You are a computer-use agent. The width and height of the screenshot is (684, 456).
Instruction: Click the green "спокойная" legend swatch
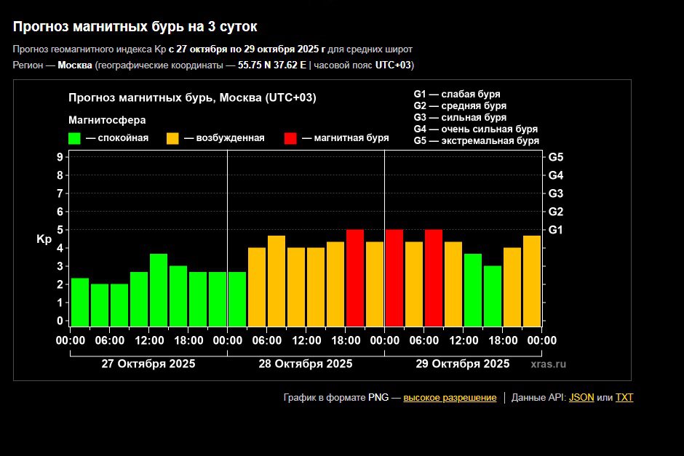(x=74, y=138)
